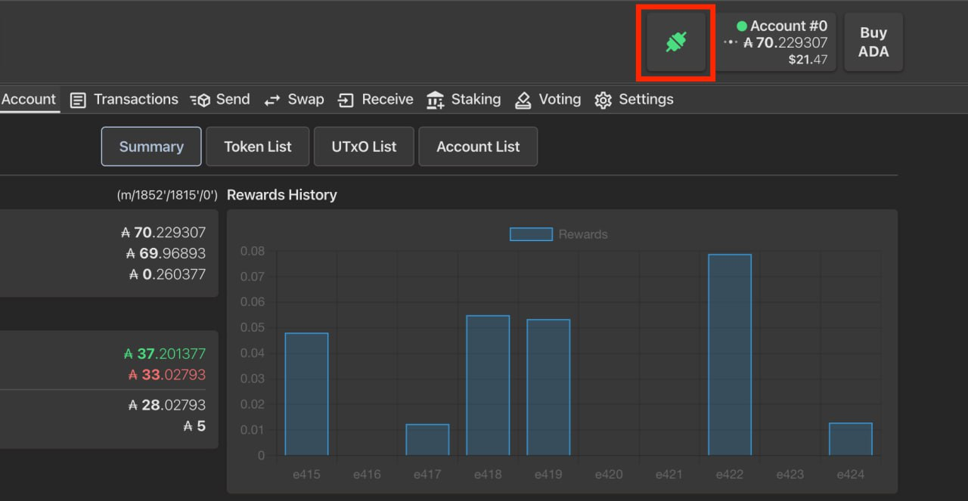Click the e422 rewards bar
Screen dimensions: 968x501
tap(730, 355)
